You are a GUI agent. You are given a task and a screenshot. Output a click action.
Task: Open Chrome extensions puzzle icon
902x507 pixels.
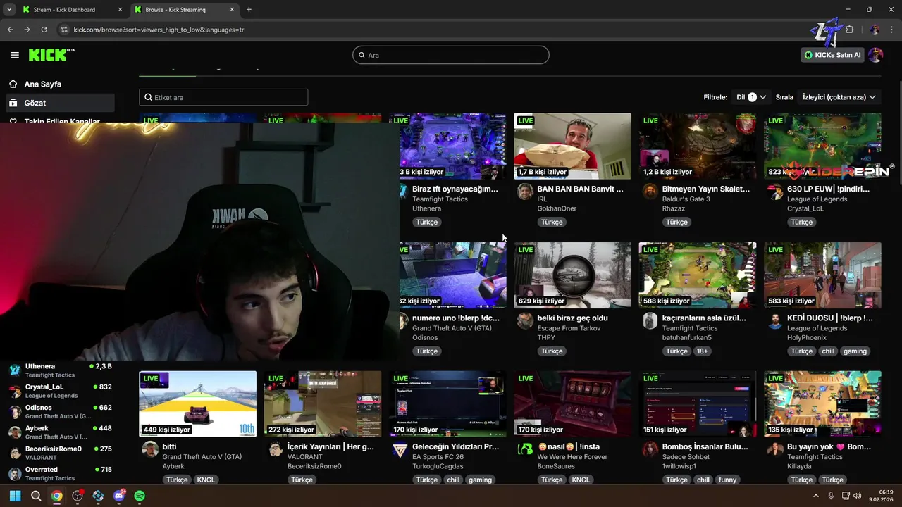tap(849, 30)
